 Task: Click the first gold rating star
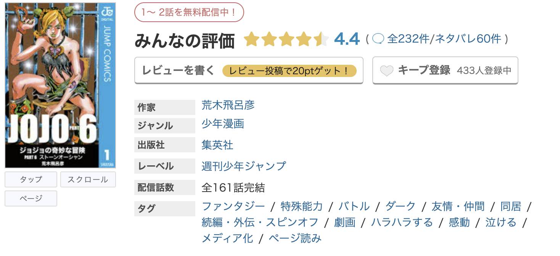(x=252, y=39)
